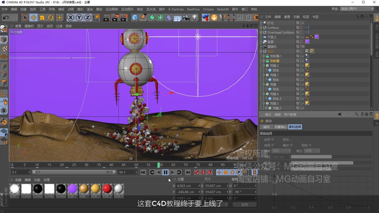379x213 pixels.
Task: Toggle X axis lock
Action: point(70,18)
